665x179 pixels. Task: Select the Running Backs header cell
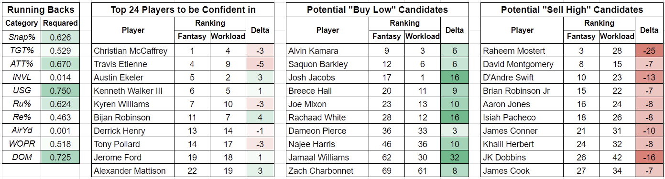(41, 10)
